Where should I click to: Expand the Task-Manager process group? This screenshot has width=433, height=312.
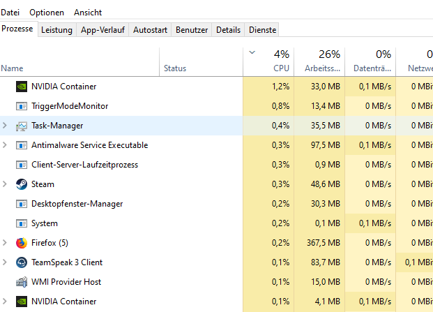click(6, 126)
